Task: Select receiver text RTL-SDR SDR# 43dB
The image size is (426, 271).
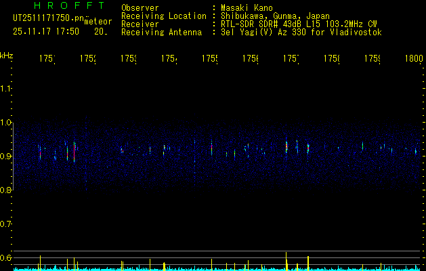Action: coord(262,24)
